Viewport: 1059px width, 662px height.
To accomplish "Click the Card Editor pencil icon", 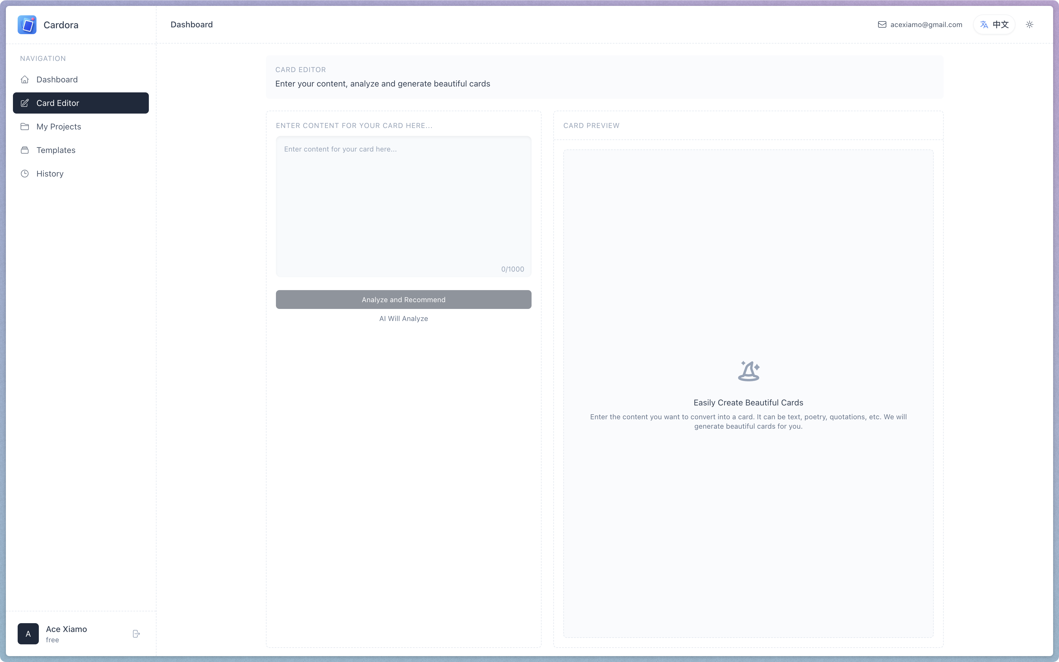I will coord(25,103).
